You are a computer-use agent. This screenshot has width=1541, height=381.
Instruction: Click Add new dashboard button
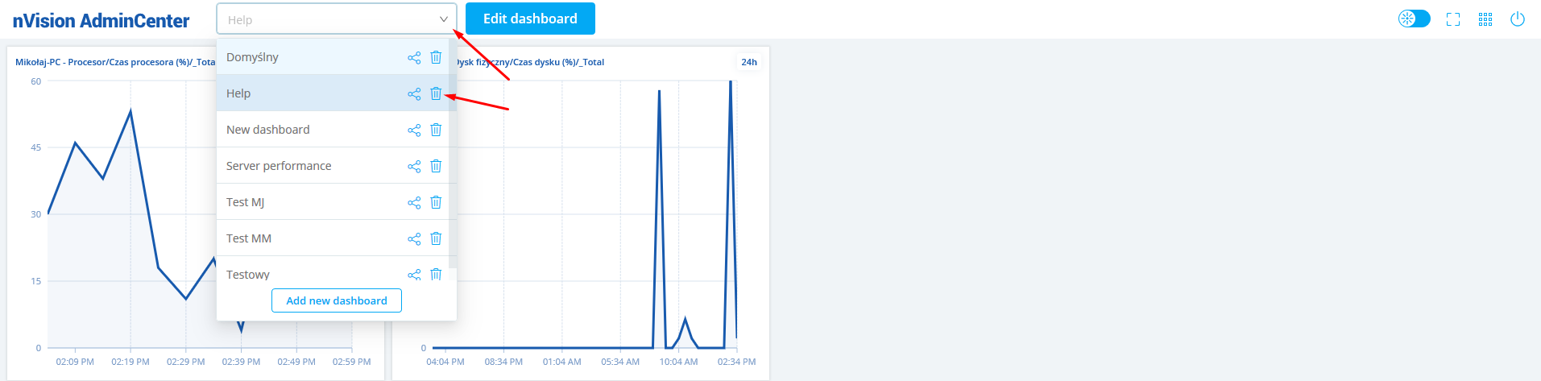coord(337,300)
